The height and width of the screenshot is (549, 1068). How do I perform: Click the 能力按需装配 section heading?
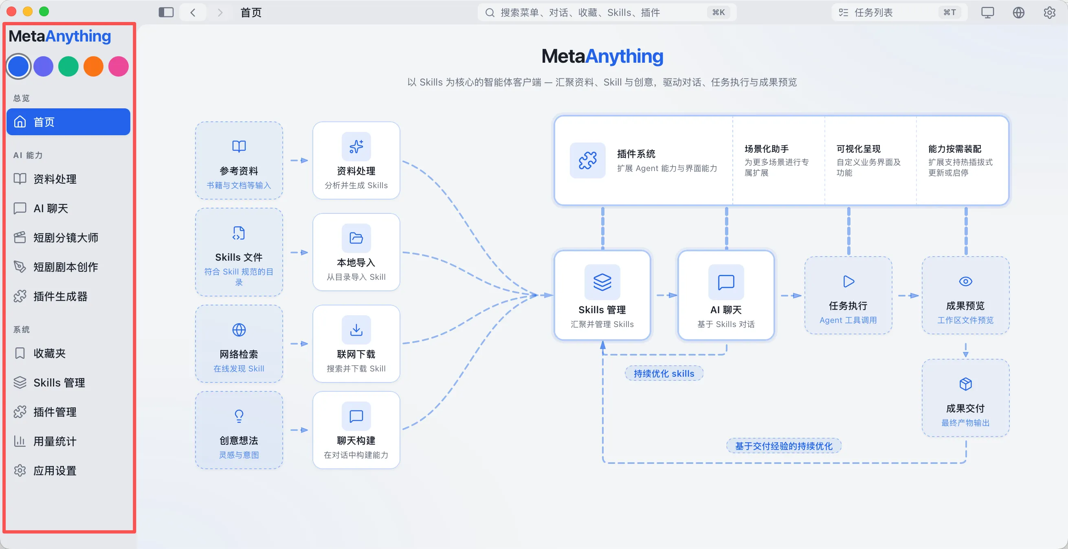coord(955,149)
